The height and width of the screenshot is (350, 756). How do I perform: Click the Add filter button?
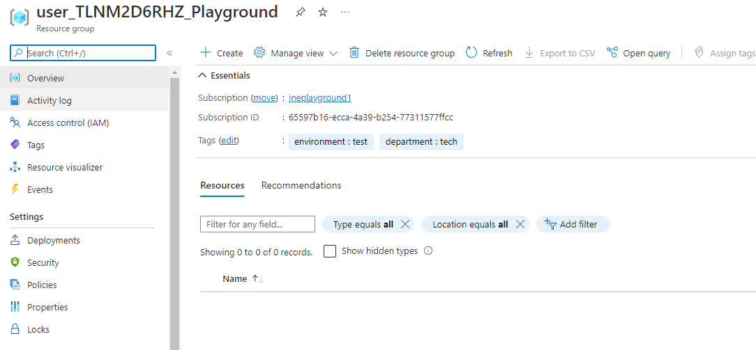point(573,224)
